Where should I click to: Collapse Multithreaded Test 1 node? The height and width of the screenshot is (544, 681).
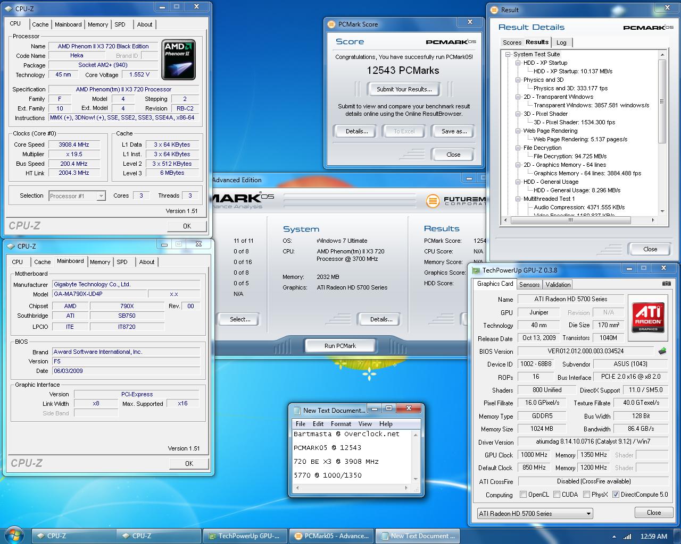click(x=518, y=199)
